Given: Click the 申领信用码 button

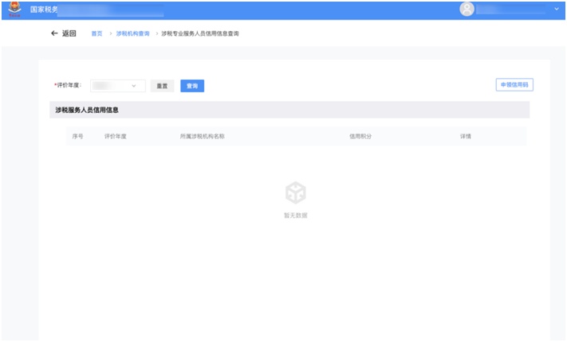Looking at the screenshot, I should click(514, 84).
